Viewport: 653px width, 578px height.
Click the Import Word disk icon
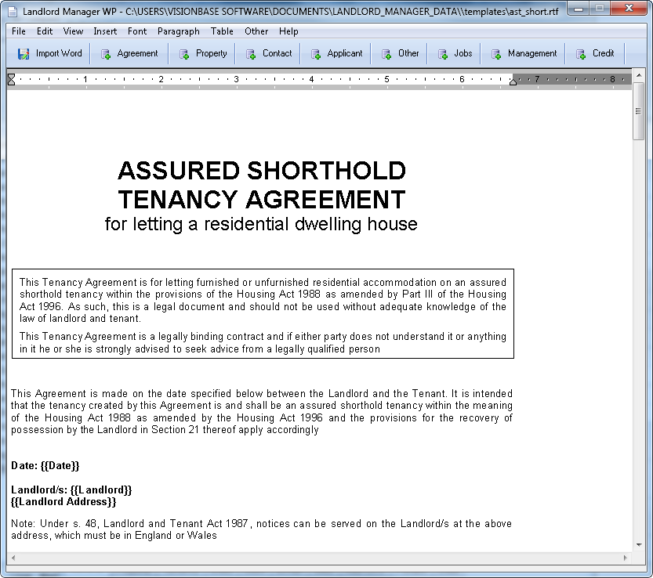point(24,54)
